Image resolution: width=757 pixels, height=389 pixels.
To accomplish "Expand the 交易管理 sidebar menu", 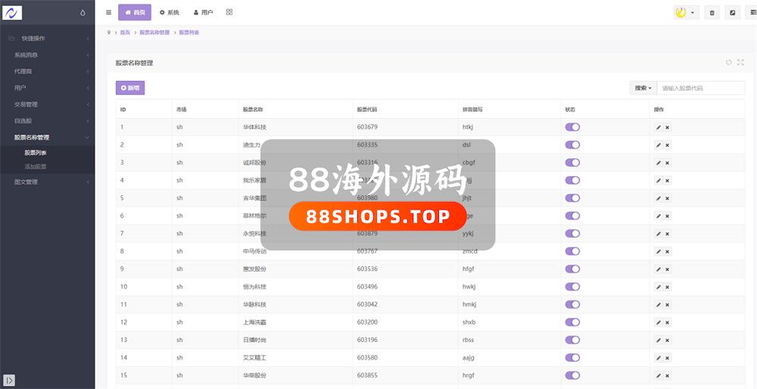I will (x=47, y=104).
